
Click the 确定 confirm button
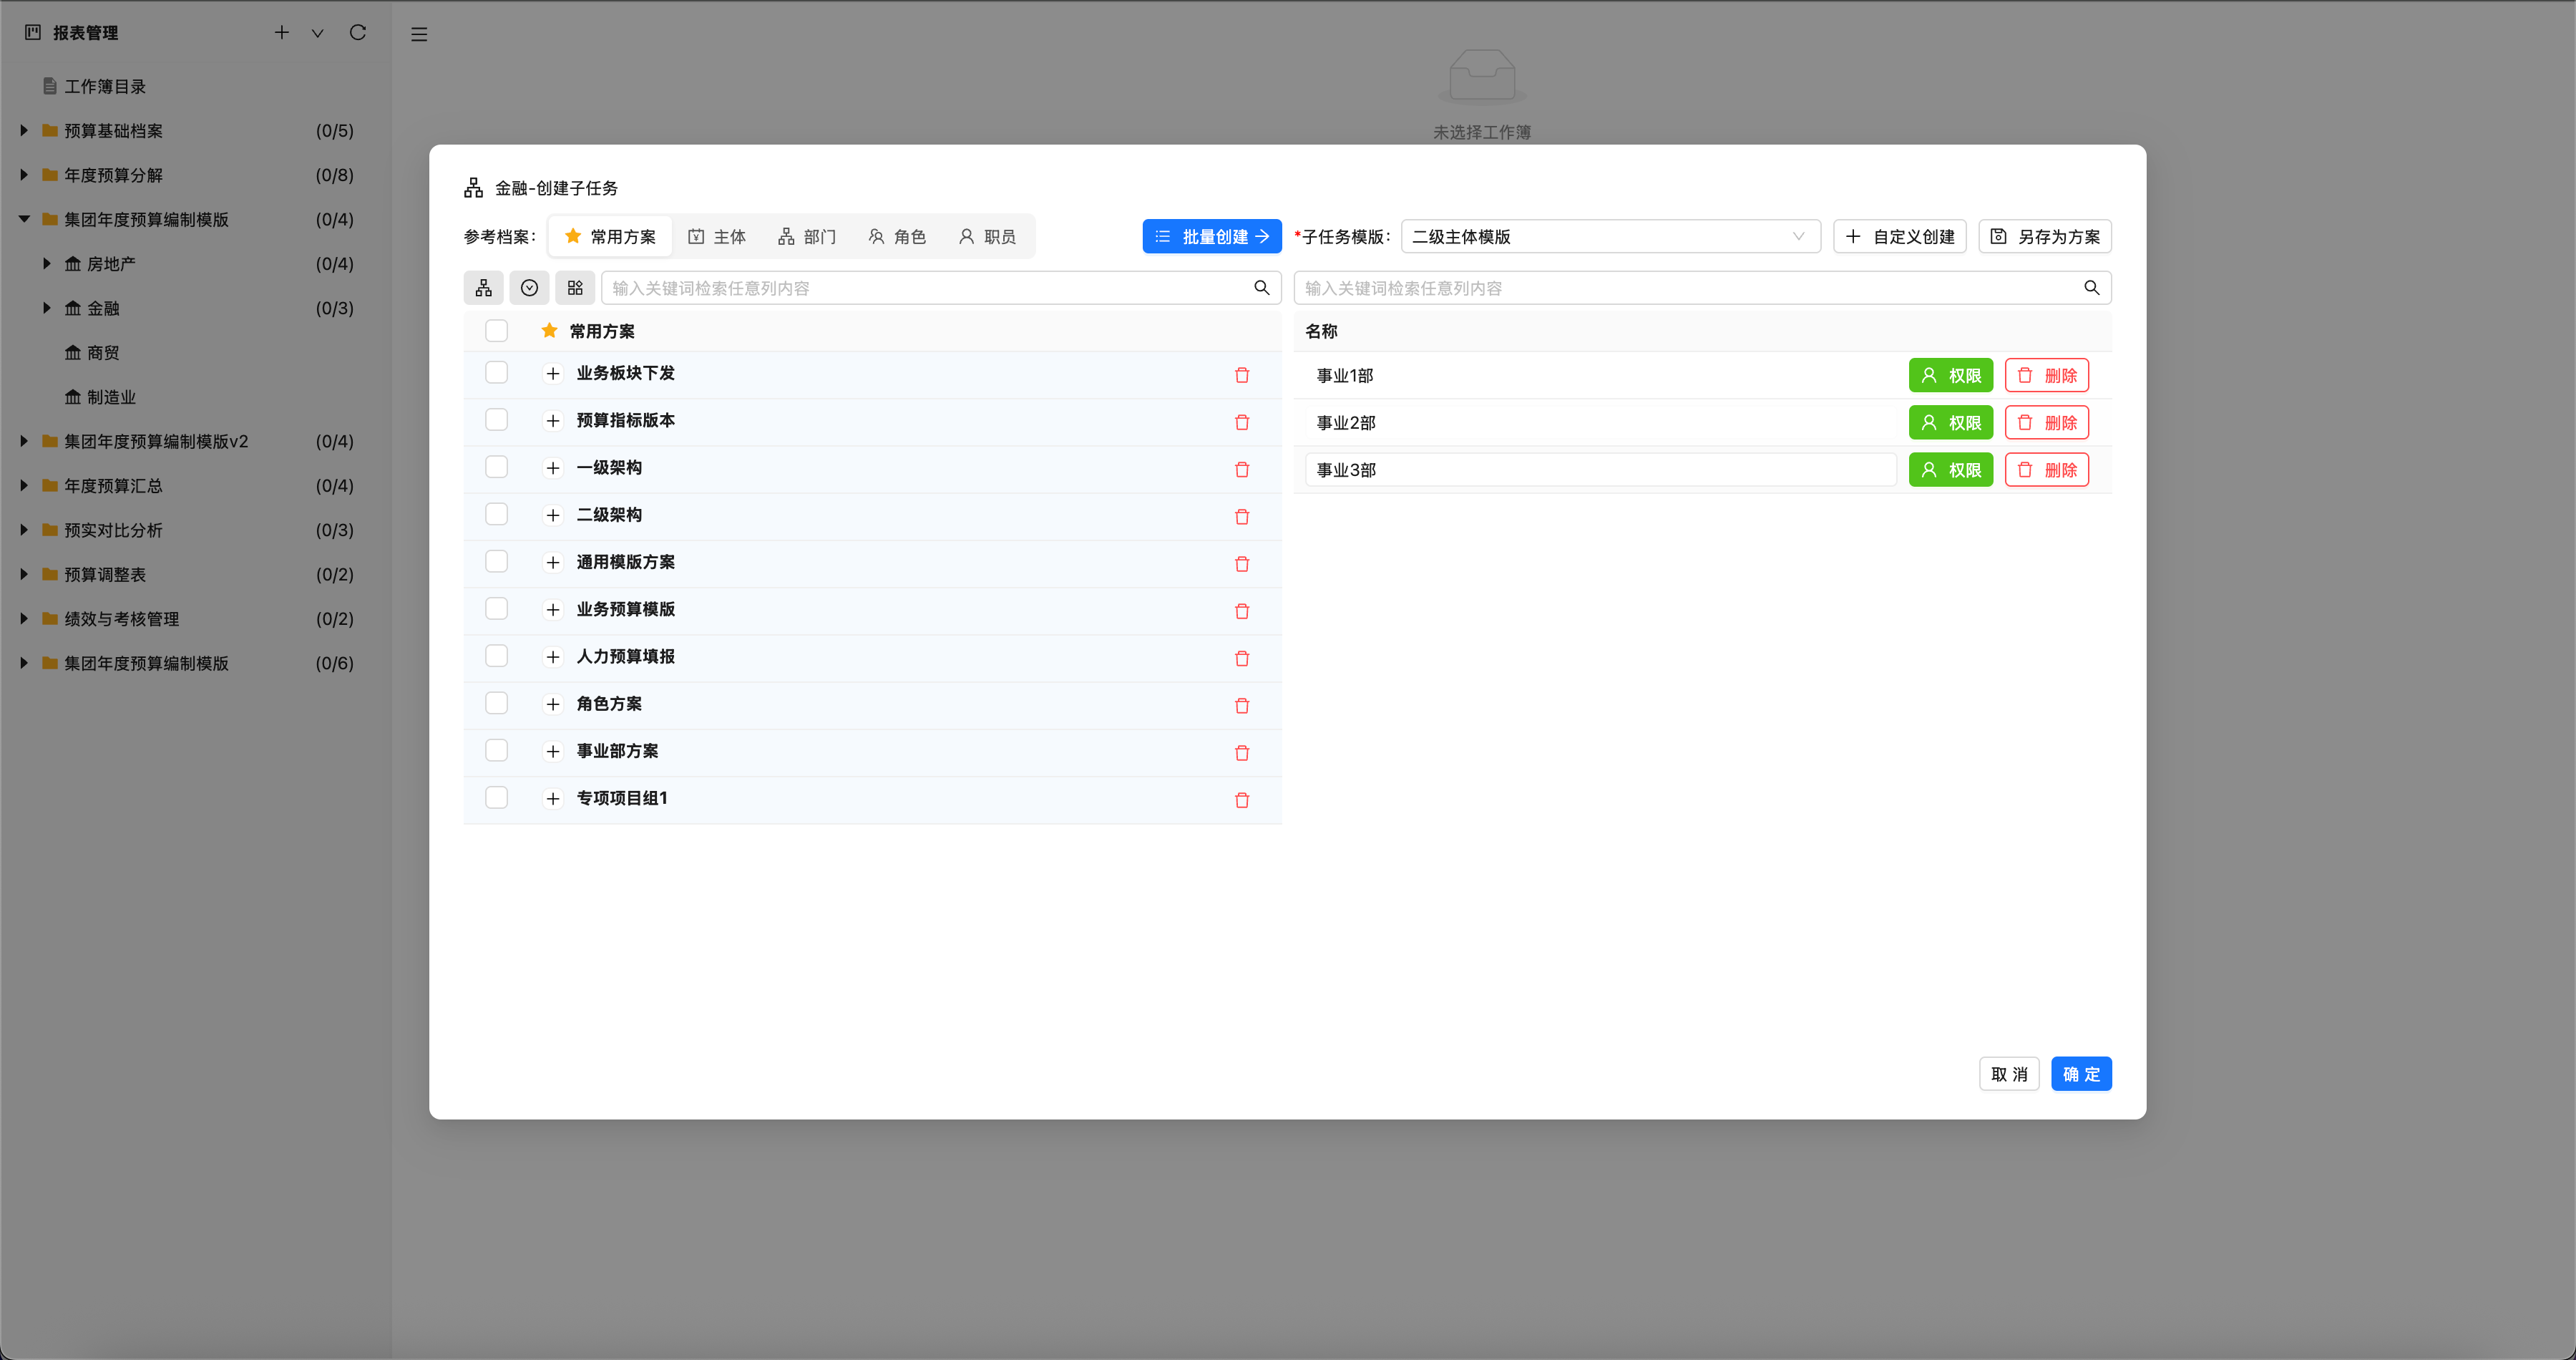(2081, 1074)
